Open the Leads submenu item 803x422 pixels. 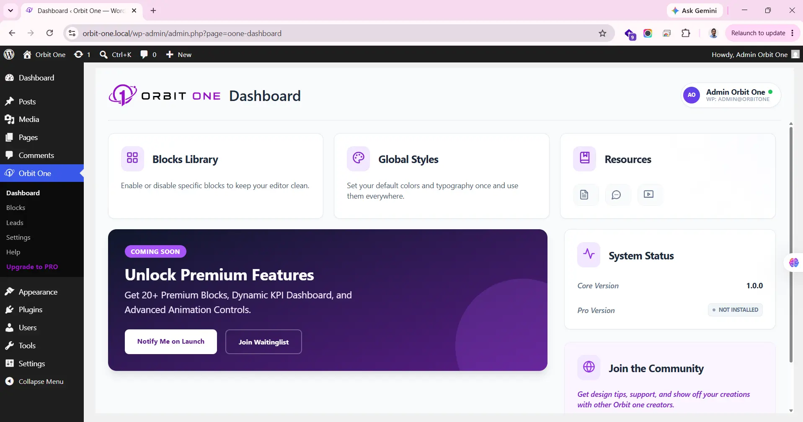click(15, 223)
